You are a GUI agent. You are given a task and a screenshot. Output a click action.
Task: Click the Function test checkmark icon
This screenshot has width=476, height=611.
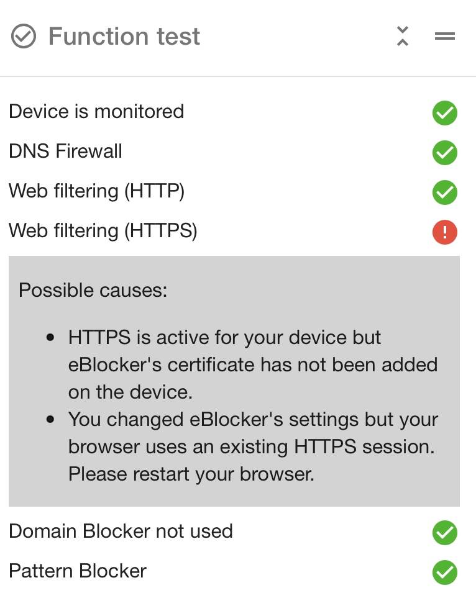tap(24, 36)
